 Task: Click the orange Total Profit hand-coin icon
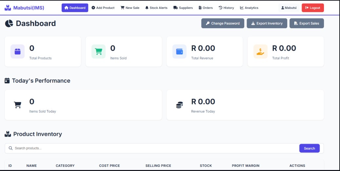(x=260, y=52)
